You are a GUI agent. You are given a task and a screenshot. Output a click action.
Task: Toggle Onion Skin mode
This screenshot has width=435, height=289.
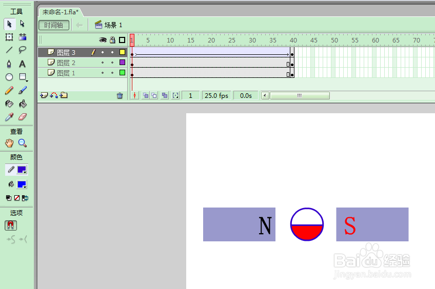point(146,96)
